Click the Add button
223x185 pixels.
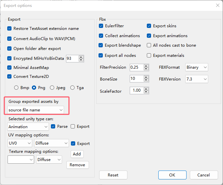[x=77, y=154]
